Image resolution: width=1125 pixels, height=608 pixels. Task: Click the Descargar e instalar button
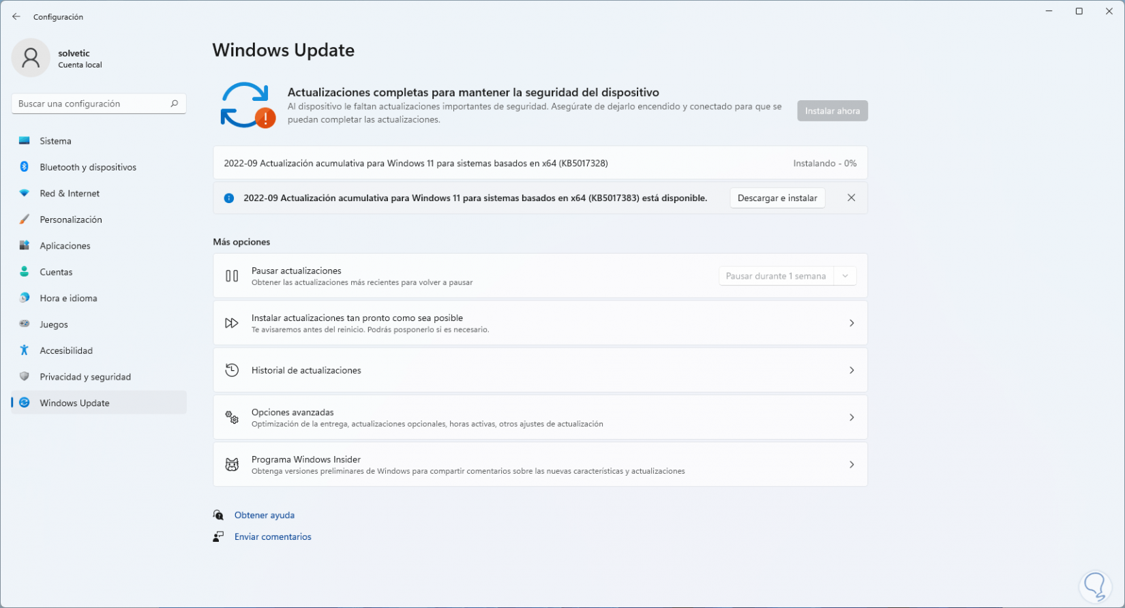(777, 198)
